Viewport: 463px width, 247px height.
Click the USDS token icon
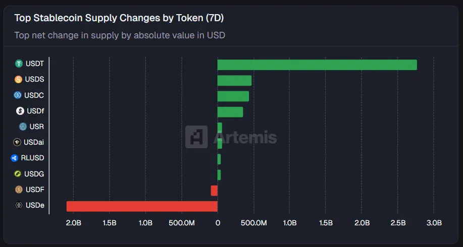(x=19, y=79)
